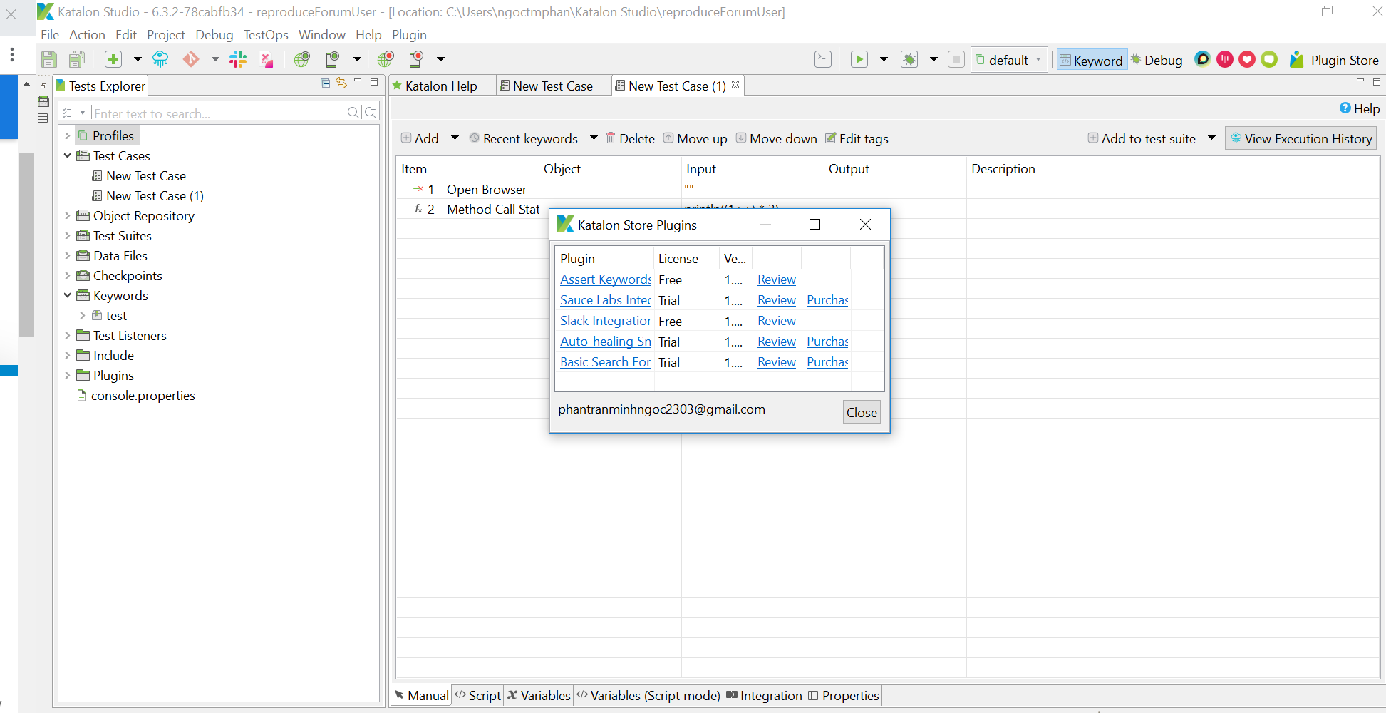Switch to the Debug perspective

1157,61
